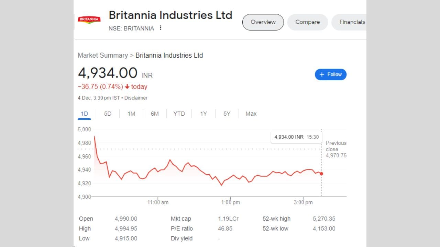Viewport: 440px width, 247px height.
Task: Select the Previous close dotted line label
Action: point(336,149)
